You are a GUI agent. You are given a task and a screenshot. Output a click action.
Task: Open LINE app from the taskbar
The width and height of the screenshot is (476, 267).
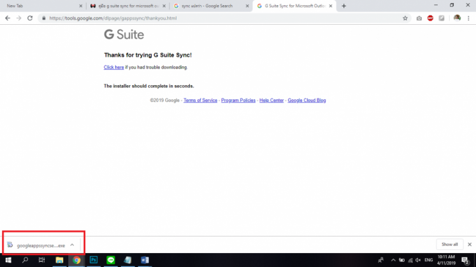110,260
